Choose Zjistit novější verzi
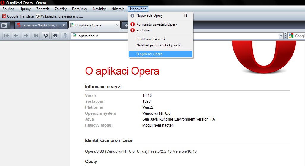This screenshot has height=166, width=305. click(160, 39)
